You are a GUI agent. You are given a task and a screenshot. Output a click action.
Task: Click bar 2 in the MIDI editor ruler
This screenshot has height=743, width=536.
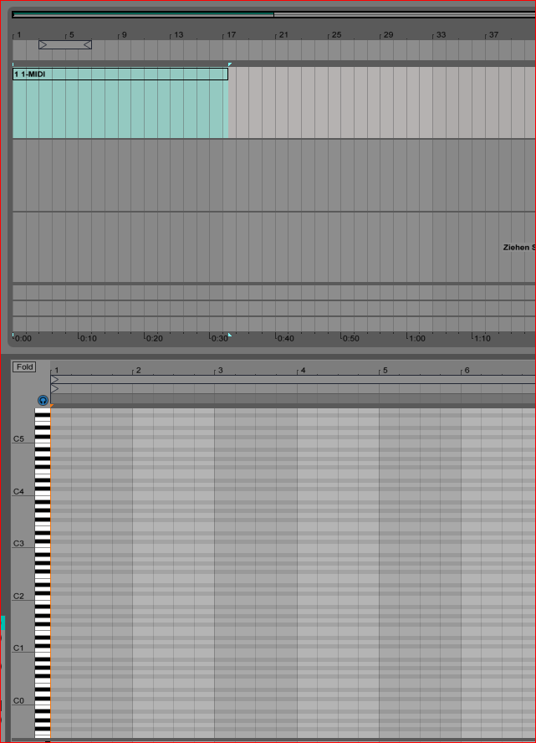click(x=138, y=370)
